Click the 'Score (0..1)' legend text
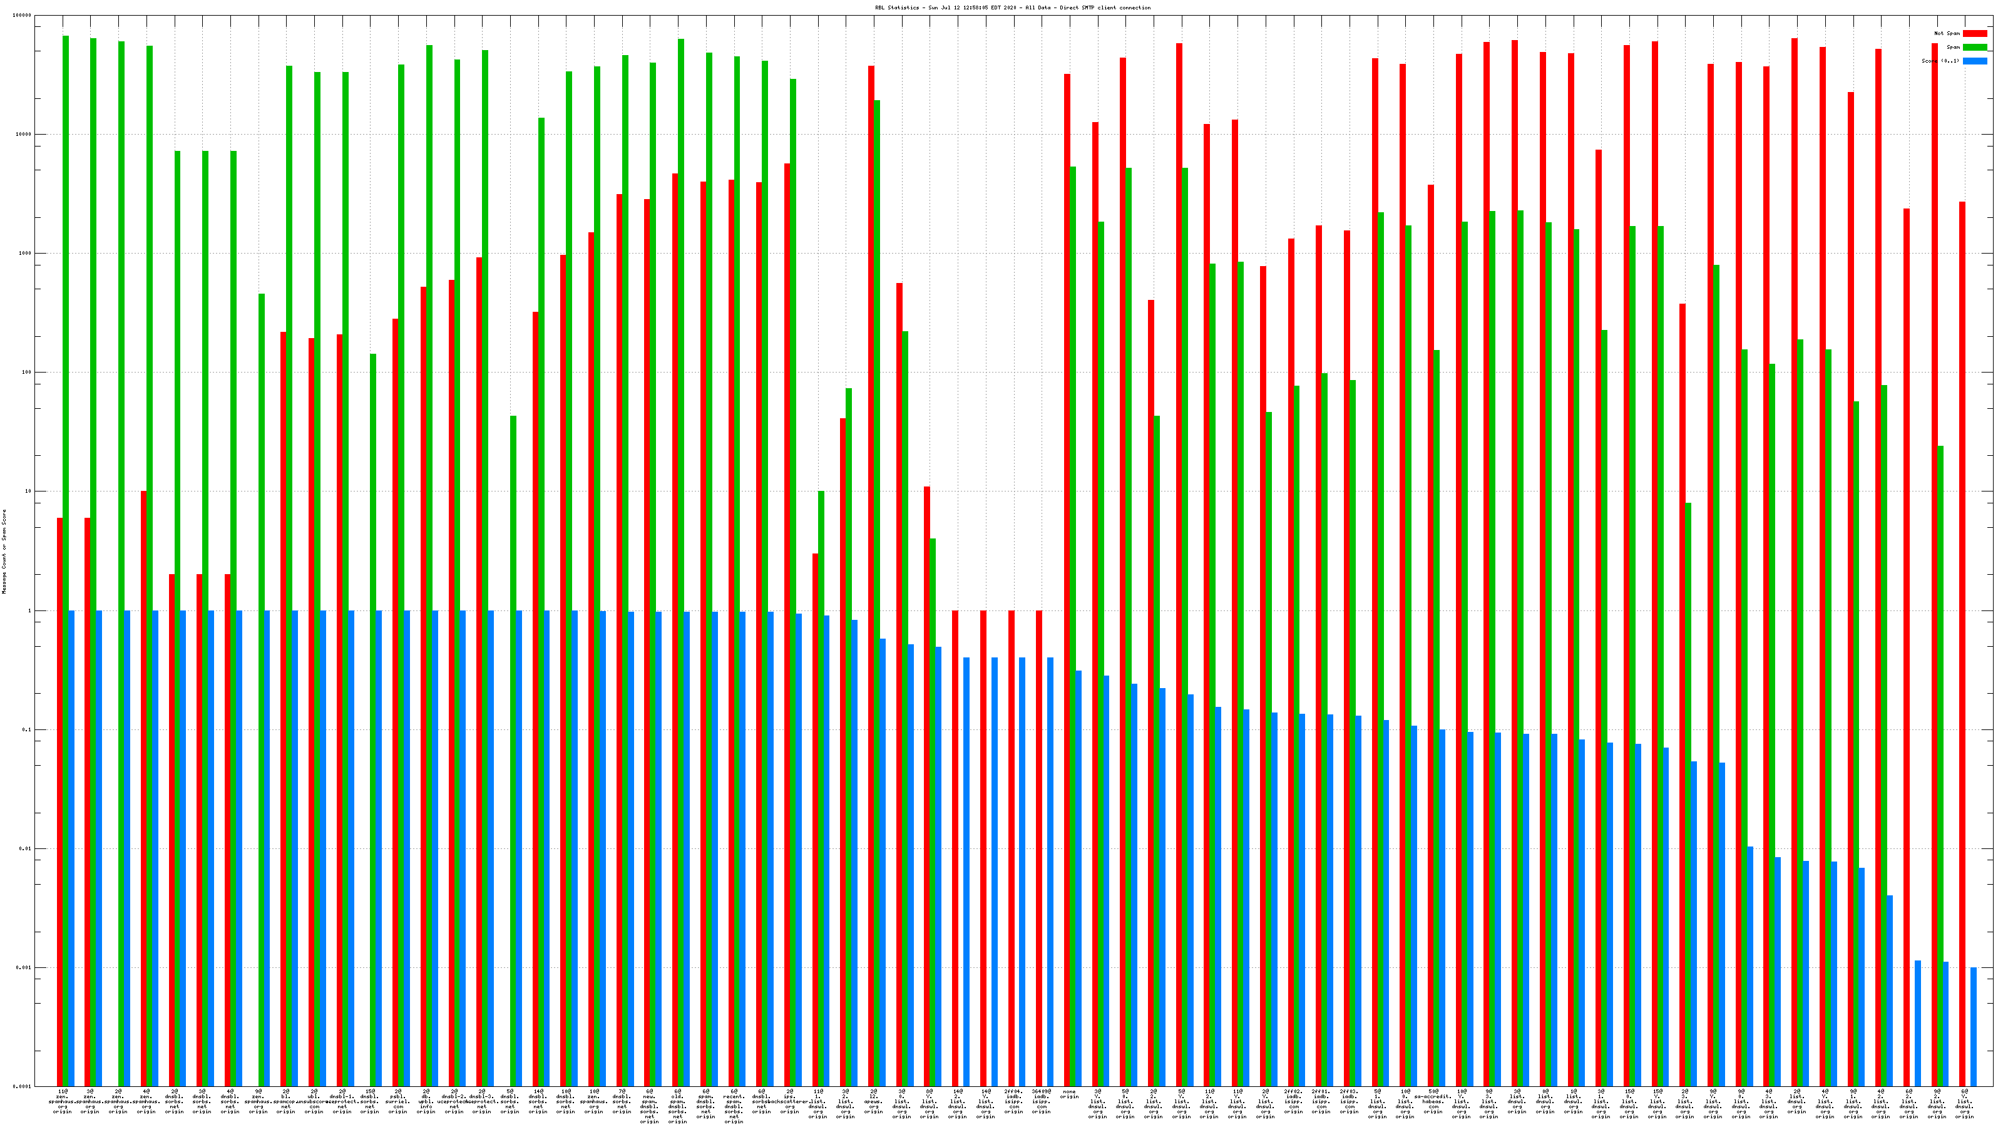Screen dimensions: 2003x1127 tap(1940, 61)
